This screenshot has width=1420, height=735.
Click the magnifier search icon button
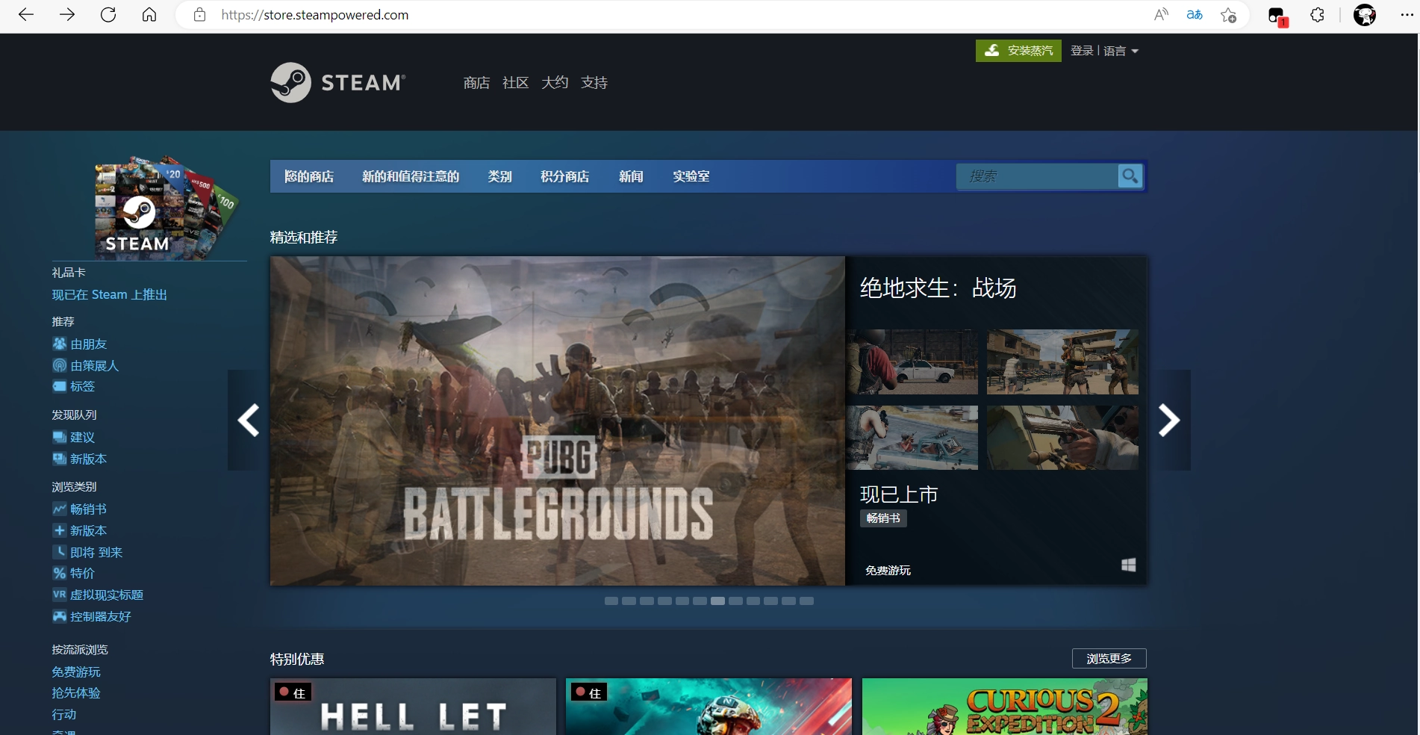(1130, 176)
